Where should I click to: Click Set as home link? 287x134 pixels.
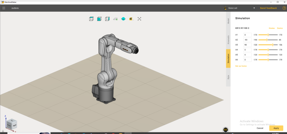(x=241, y=66)
